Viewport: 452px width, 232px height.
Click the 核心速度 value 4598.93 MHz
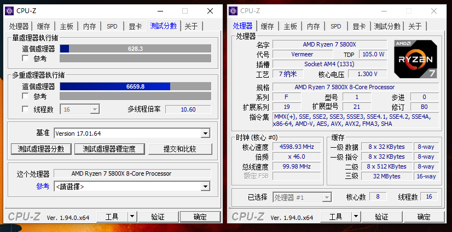pos(297,147)
